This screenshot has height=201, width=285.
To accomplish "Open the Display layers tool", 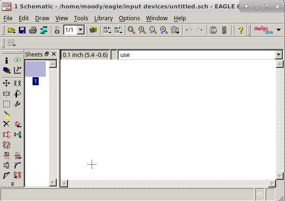I will click(7, 70).
